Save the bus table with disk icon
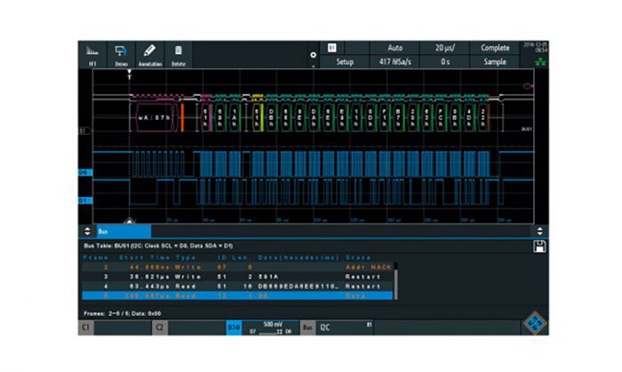 tap(537, 245)
